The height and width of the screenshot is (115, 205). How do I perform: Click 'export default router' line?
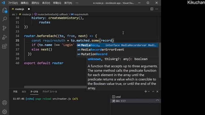(x=44, y=63)
